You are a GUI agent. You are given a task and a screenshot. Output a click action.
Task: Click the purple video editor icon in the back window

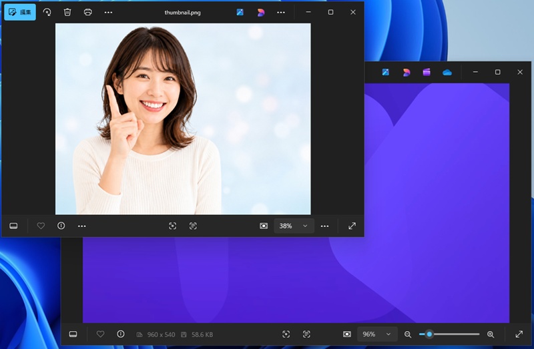point(427,72)
